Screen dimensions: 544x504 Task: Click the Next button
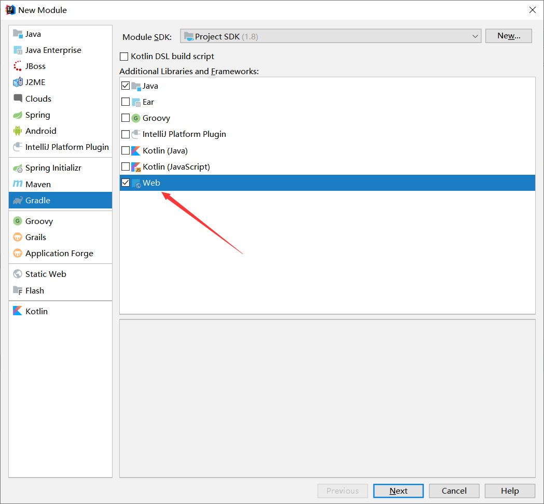pos(398,491)
